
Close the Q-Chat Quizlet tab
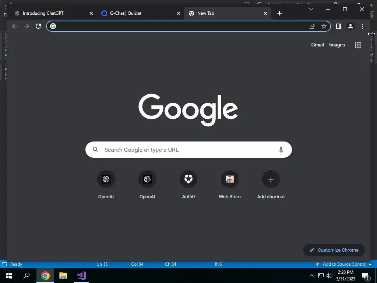coord(179,13)
